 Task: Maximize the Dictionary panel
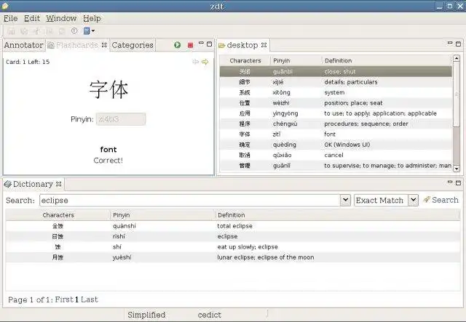[458, 183]
